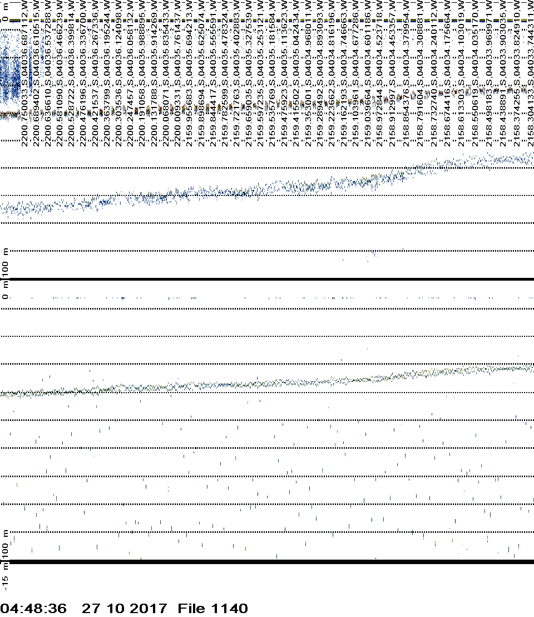
Task: Click the date 27 10 2017
Action: click(x=124, y=608)
